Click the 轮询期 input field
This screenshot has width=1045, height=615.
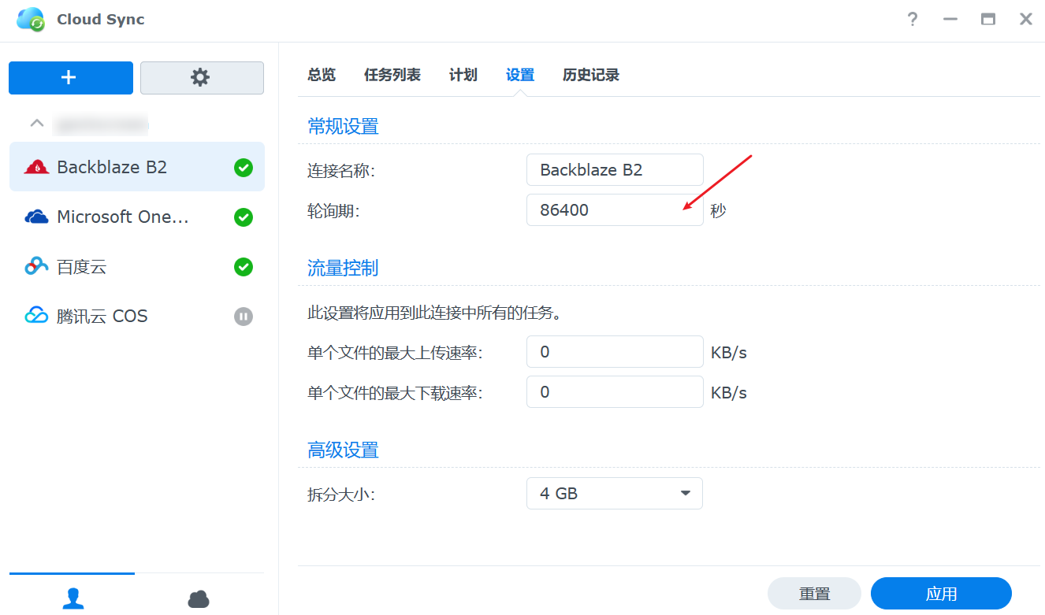(614, 210)
